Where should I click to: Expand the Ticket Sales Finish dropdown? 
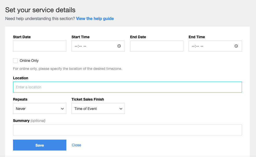(98, 108)
